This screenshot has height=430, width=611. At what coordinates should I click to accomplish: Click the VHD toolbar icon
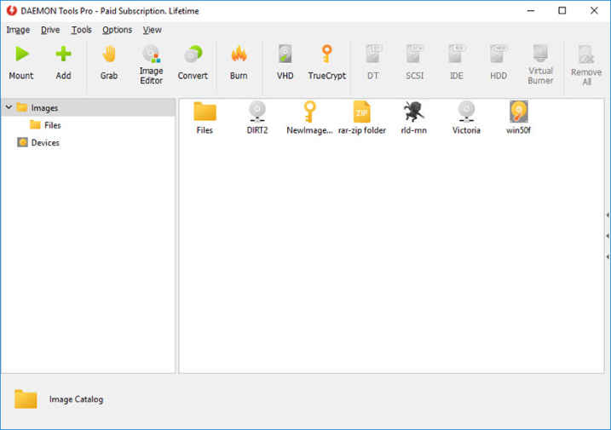pos(285,63)
